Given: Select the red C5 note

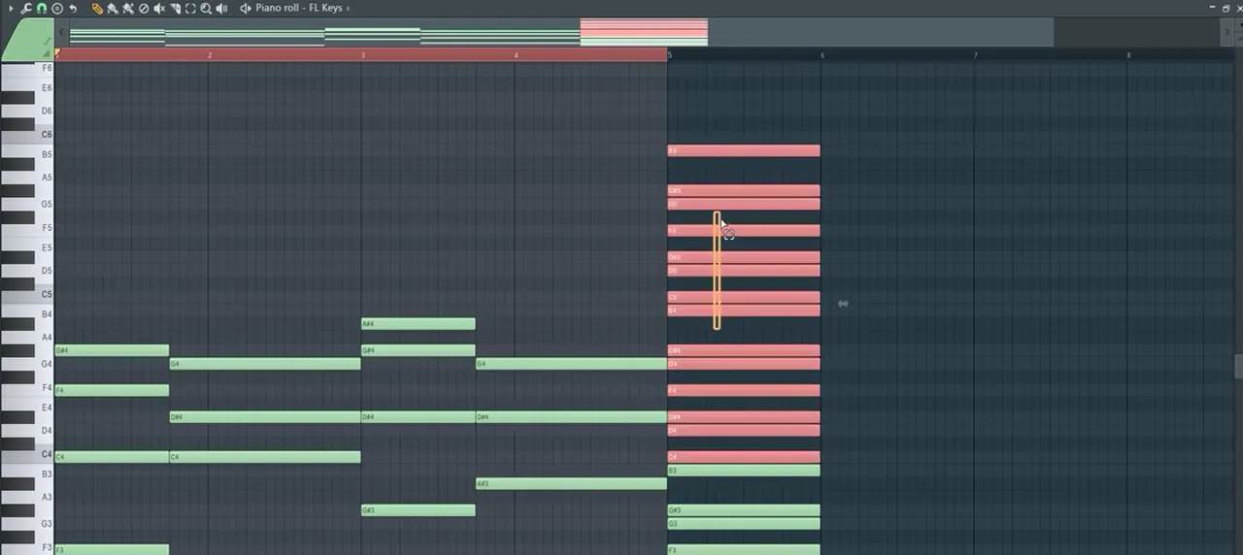Looking at the screenshot, I should [744, 297].
